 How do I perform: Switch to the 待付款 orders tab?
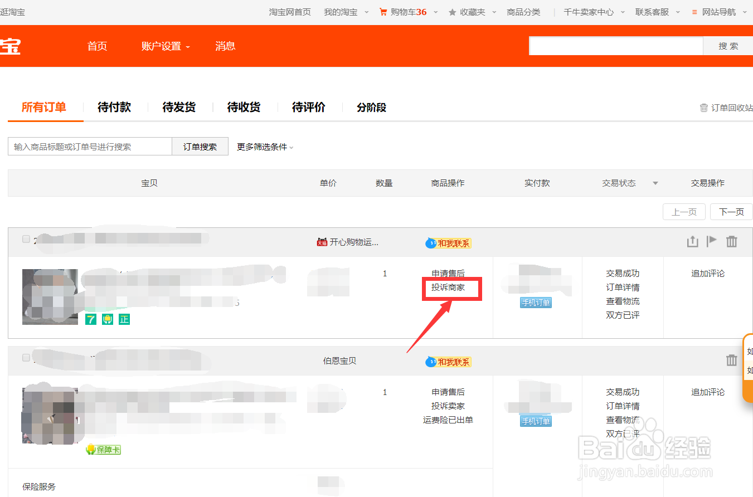(114, 107)
